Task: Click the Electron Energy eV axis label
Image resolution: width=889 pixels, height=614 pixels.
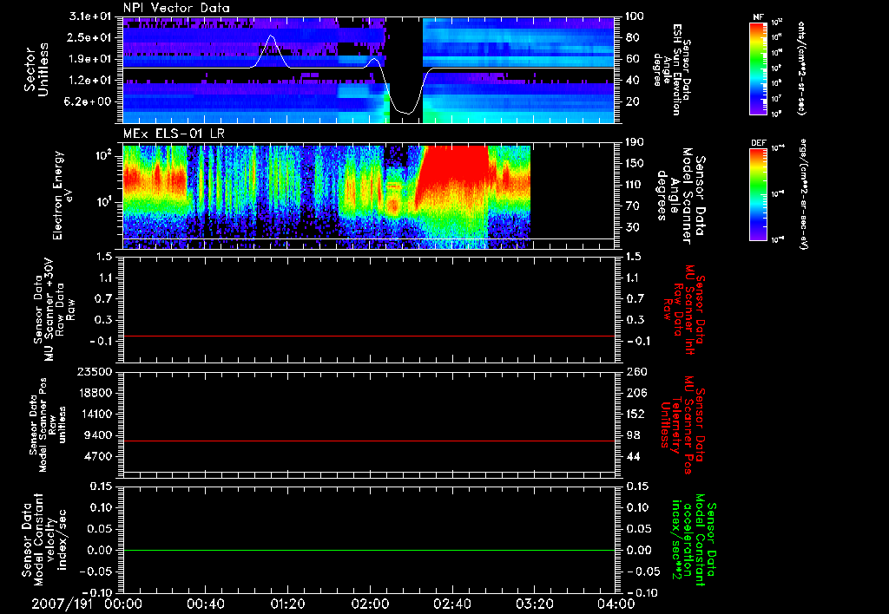Action: pos(63,195)
